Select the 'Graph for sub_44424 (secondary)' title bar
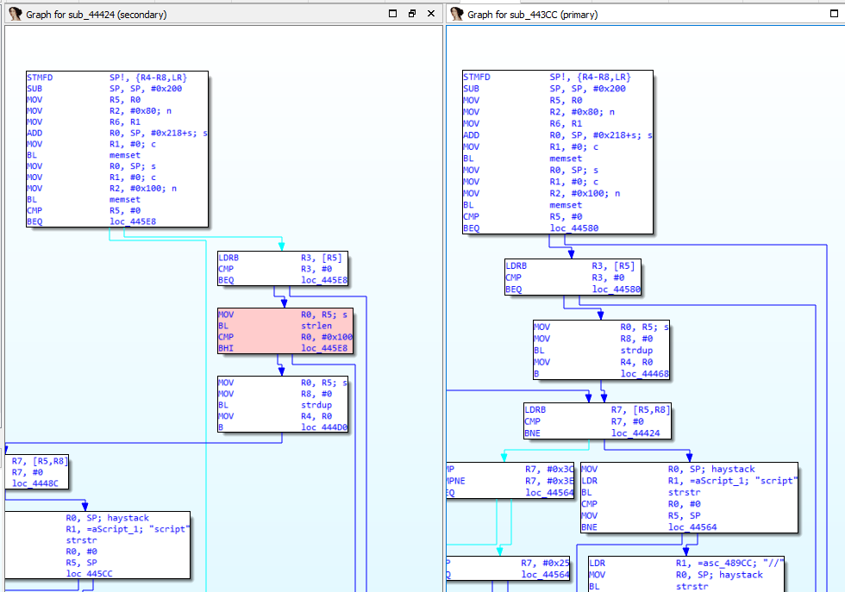 pyautogui.click(x=172, y=13)
